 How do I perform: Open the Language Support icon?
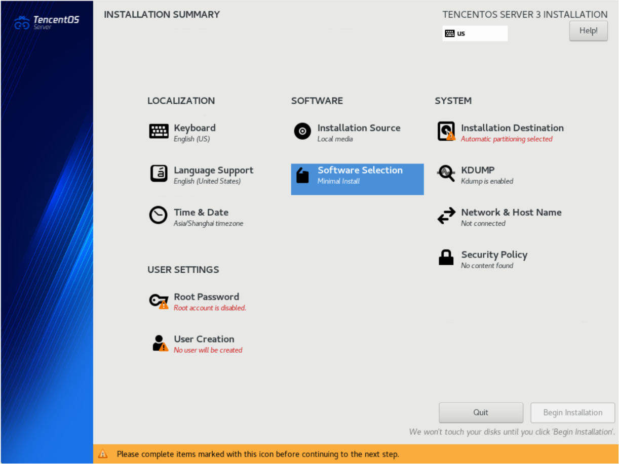(x=159, y=174)
